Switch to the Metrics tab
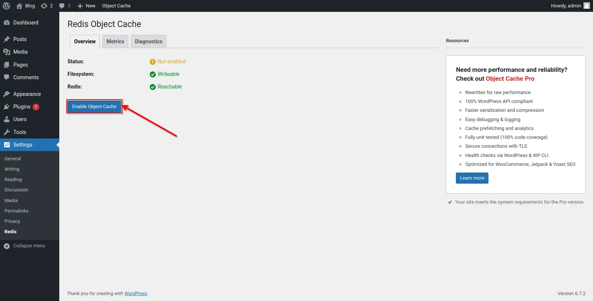 pyautogui.click(x=115, y=41)
